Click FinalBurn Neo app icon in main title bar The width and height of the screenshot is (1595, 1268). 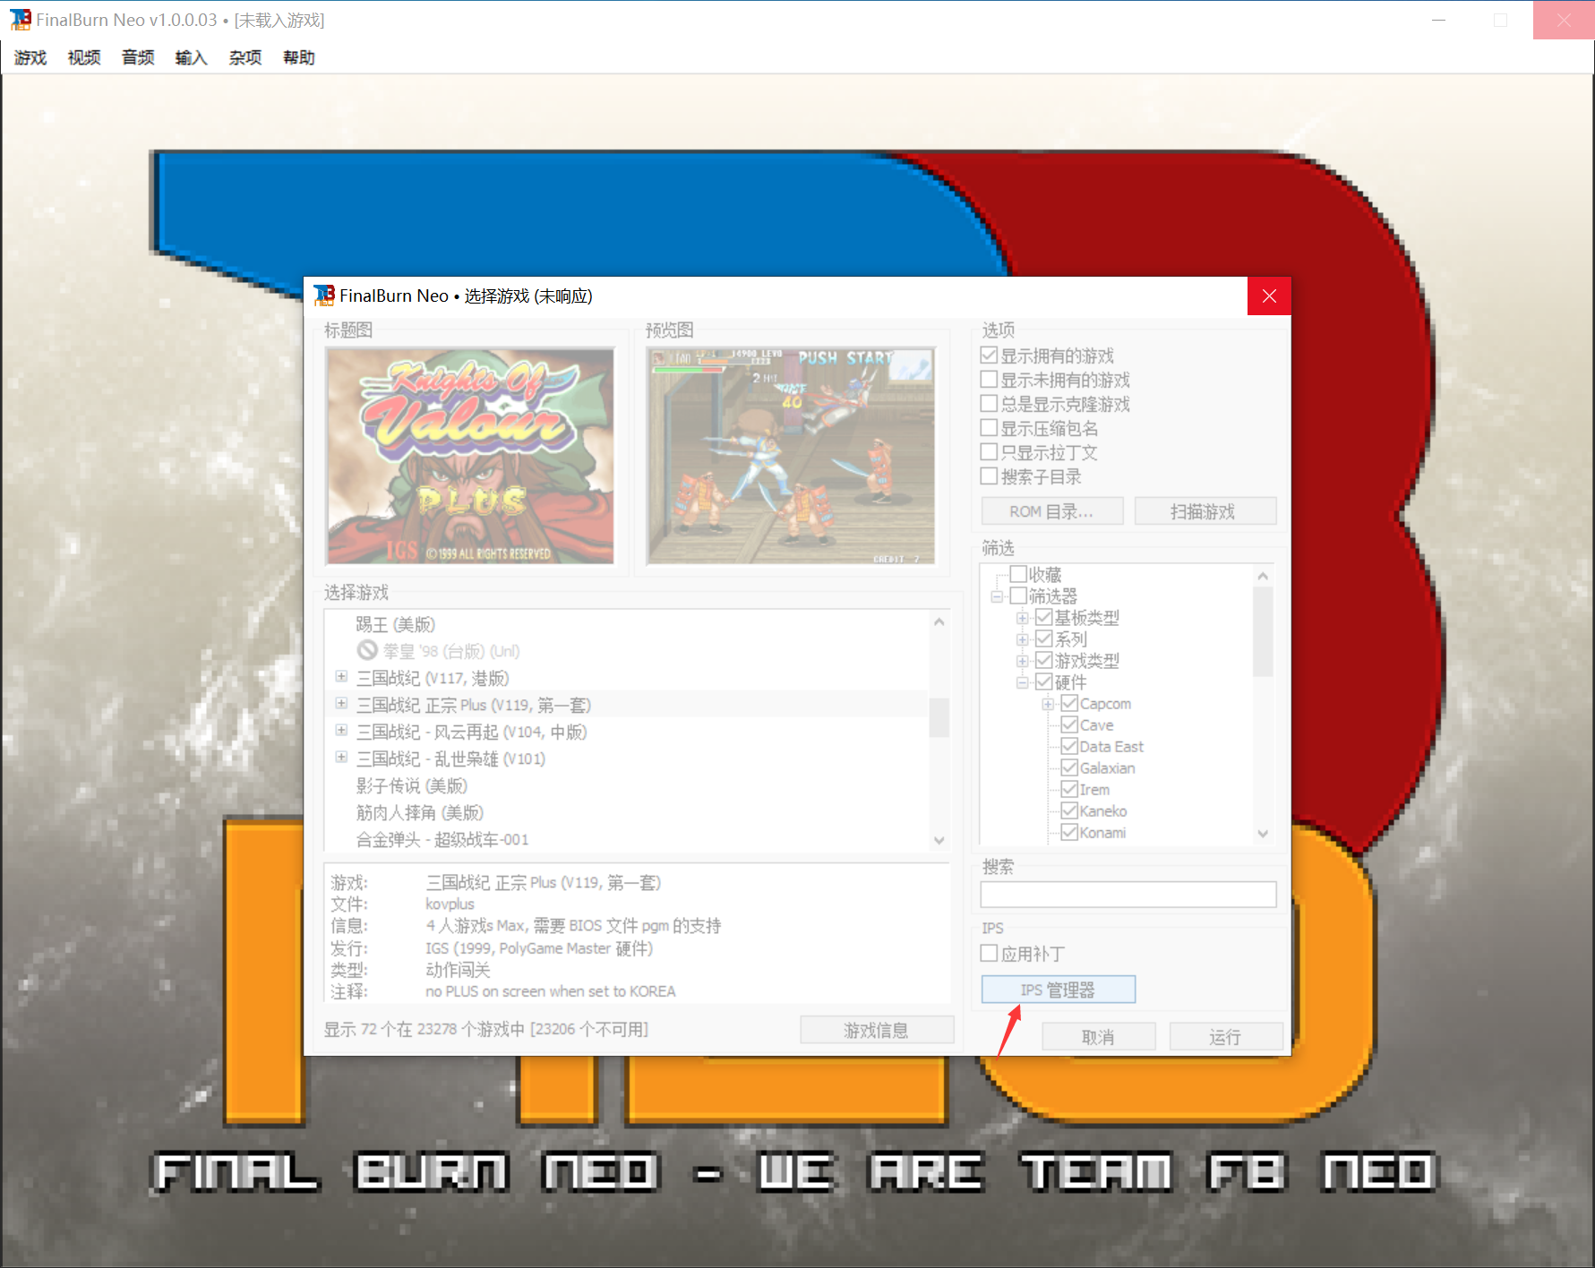point(20,20)
